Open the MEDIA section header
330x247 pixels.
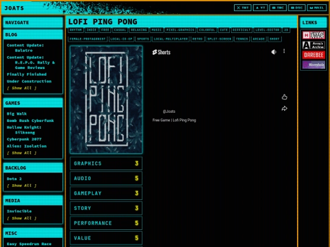pyautogui.click(x=33, y=201)
